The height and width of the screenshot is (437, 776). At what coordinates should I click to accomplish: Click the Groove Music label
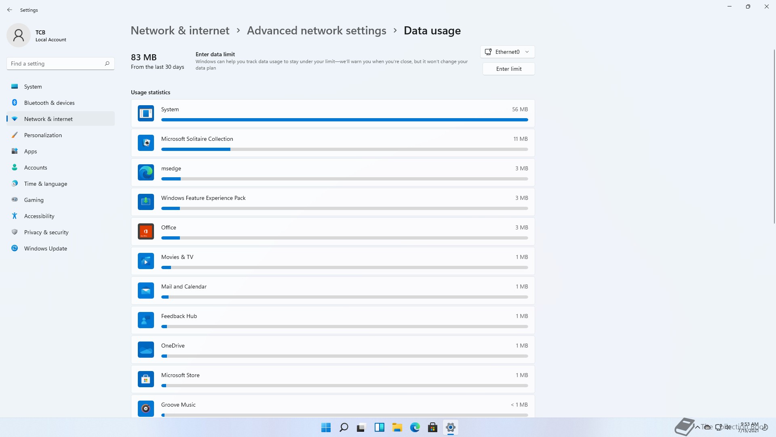pos(178,405)
